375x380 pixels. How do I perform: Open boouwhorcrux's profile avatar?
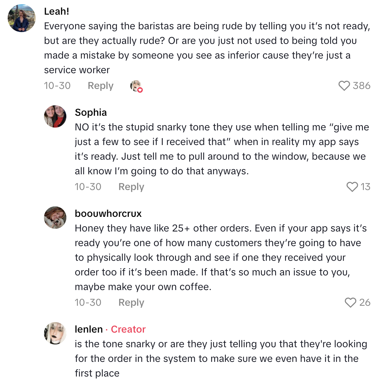pyautogui.click(x=55, y=218)
